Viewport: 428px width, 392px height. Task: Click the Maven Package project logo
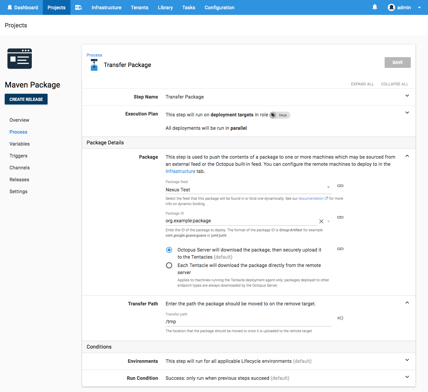click(20, 59)
